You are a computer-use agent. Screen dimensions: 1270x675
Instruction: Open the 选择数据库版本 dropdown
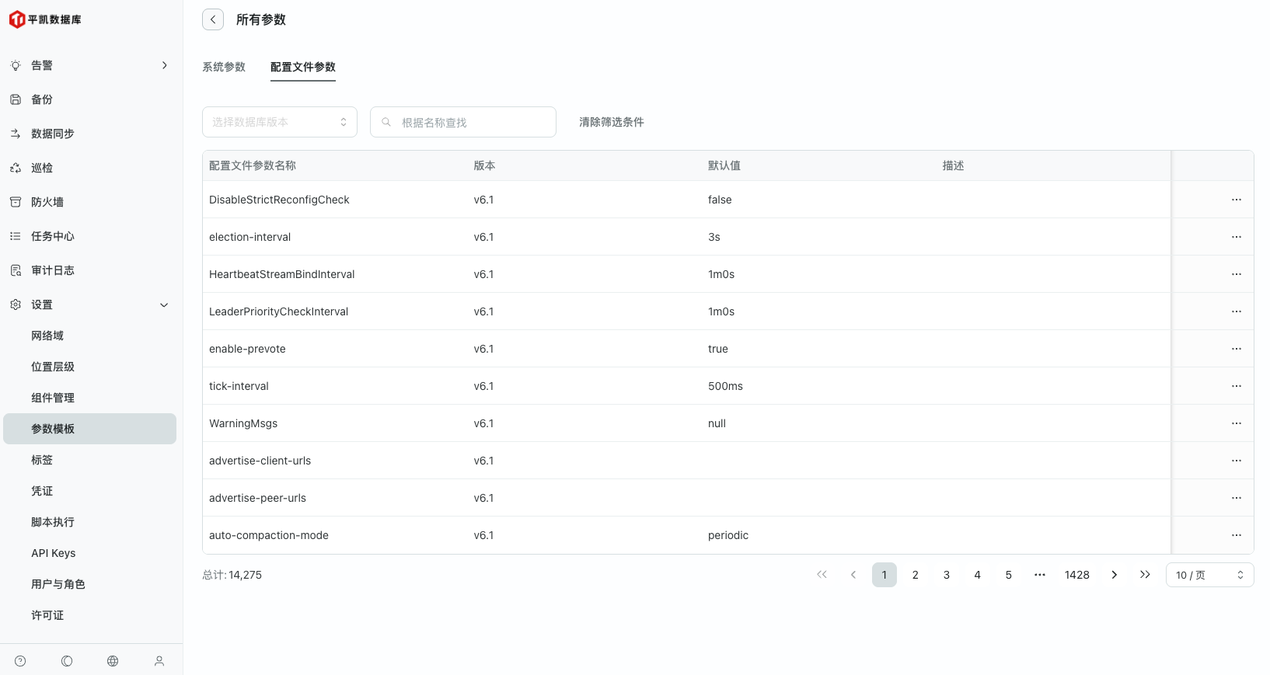pos(280,122)
